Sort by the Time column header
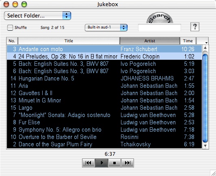Image resolution: width=216 pixels, height=176 pixels. coord(188,41)
